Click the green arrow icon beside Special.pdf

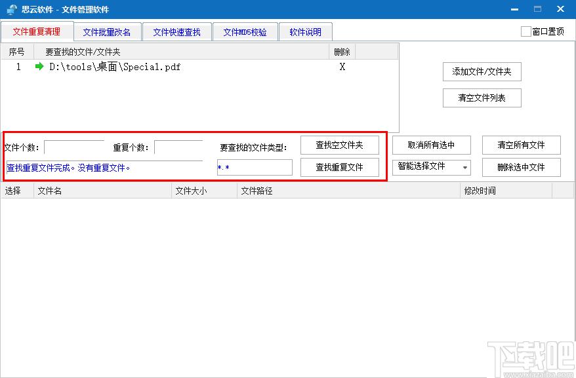pyautogui.click(x=39, y=67)
